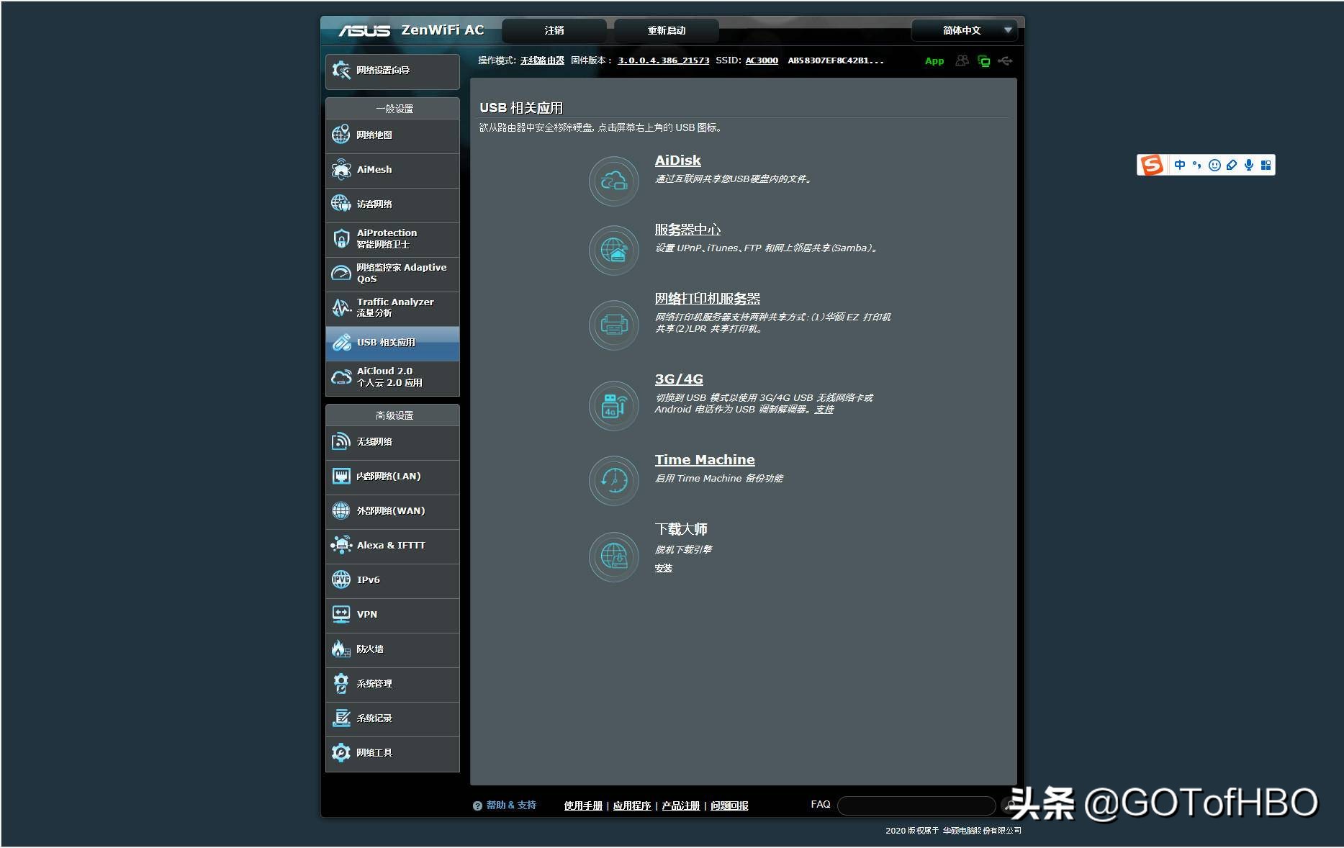The width and height of the screenshot is (1344, 848).
Task: Open the Sogou toolbox grid icon
Action: [1266, 165]
